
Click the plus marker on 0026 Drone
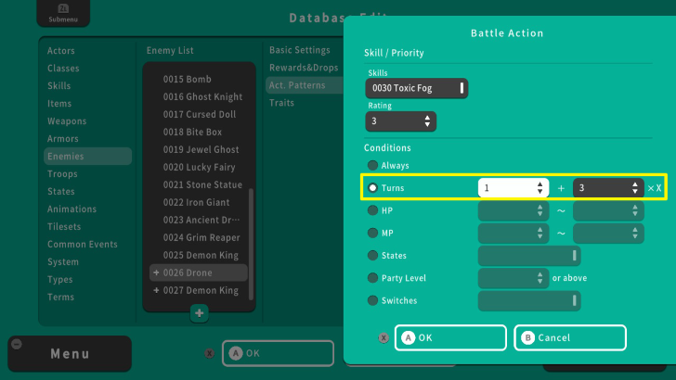(x=156, y=272)
